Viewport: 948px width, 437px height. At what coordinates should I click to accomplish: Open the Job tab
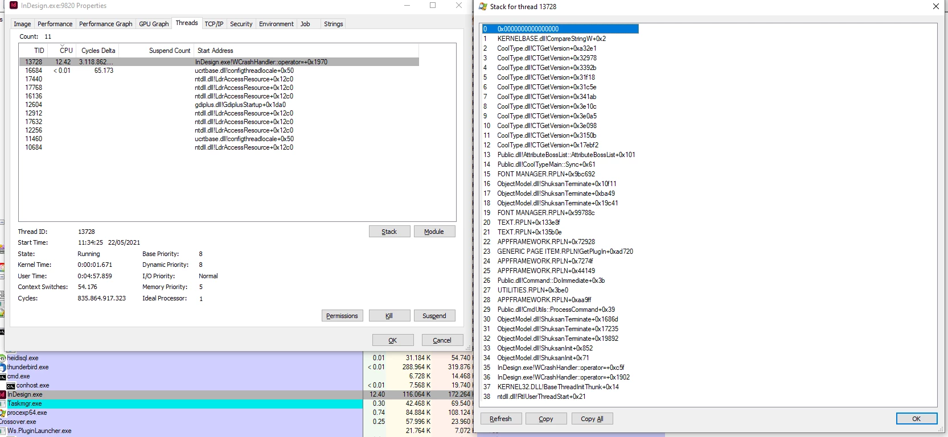point(305,24)
